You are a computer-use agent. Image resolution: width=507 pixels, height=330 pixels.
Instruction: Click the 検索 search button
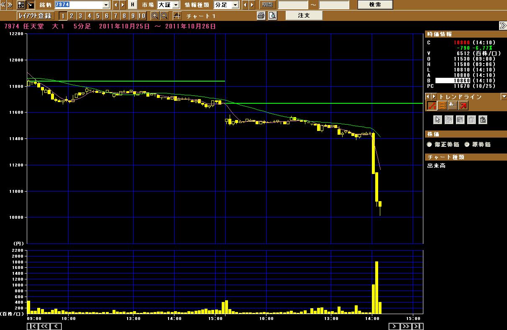pos(375,5)
